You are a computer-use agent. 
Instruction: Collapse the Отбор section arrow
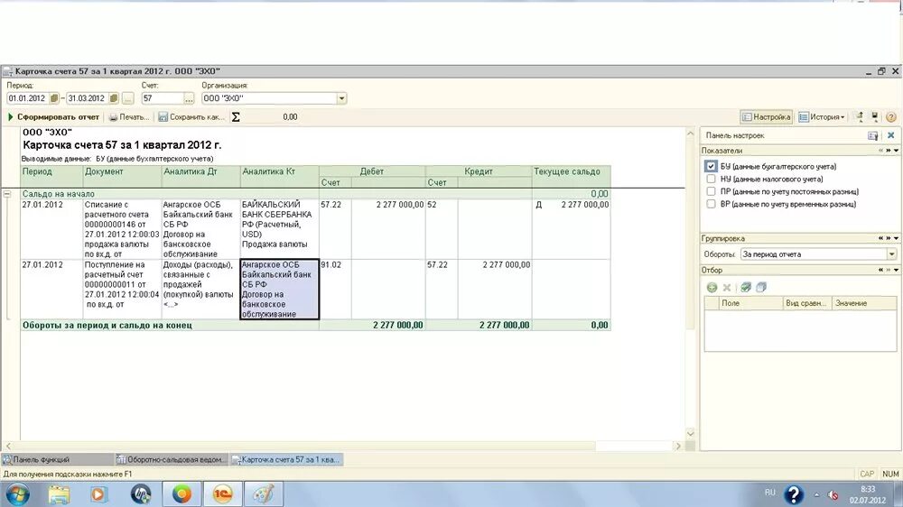pyautogui.click(x=896, y=270)
